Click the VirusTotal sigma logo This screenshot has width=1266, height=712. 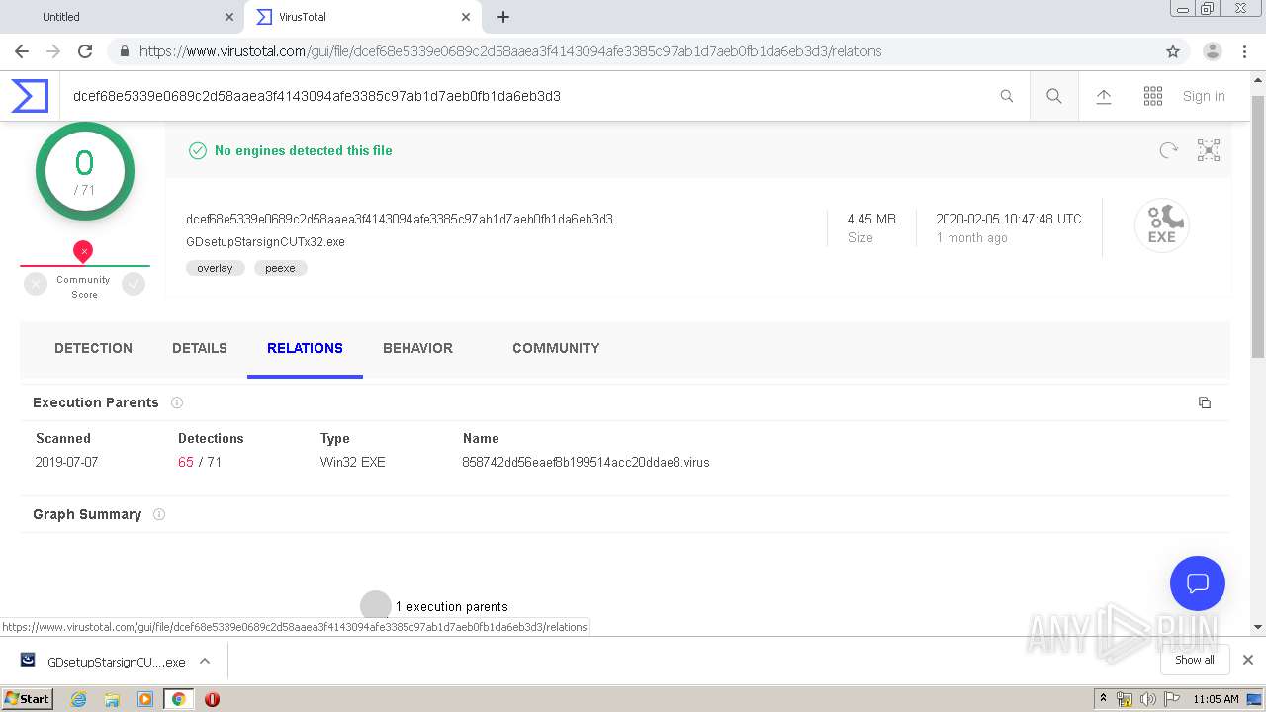30,96
